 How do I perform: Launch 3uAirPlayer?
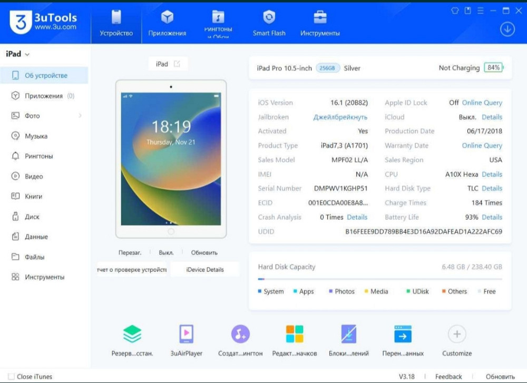coord(187,333)
